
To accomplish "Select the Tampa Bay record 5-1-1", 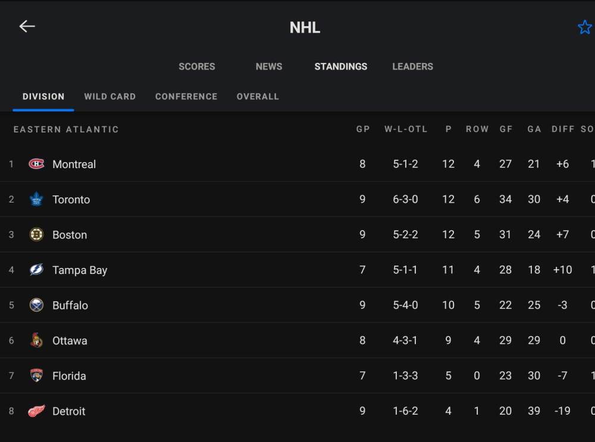I will (x=405, y=270).
